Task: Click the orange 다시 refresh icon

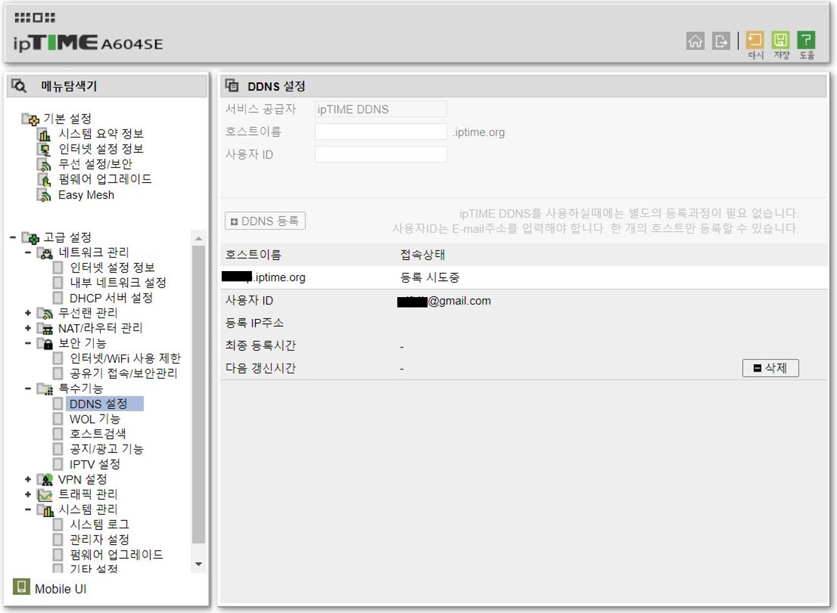Action: pos(755,41)
